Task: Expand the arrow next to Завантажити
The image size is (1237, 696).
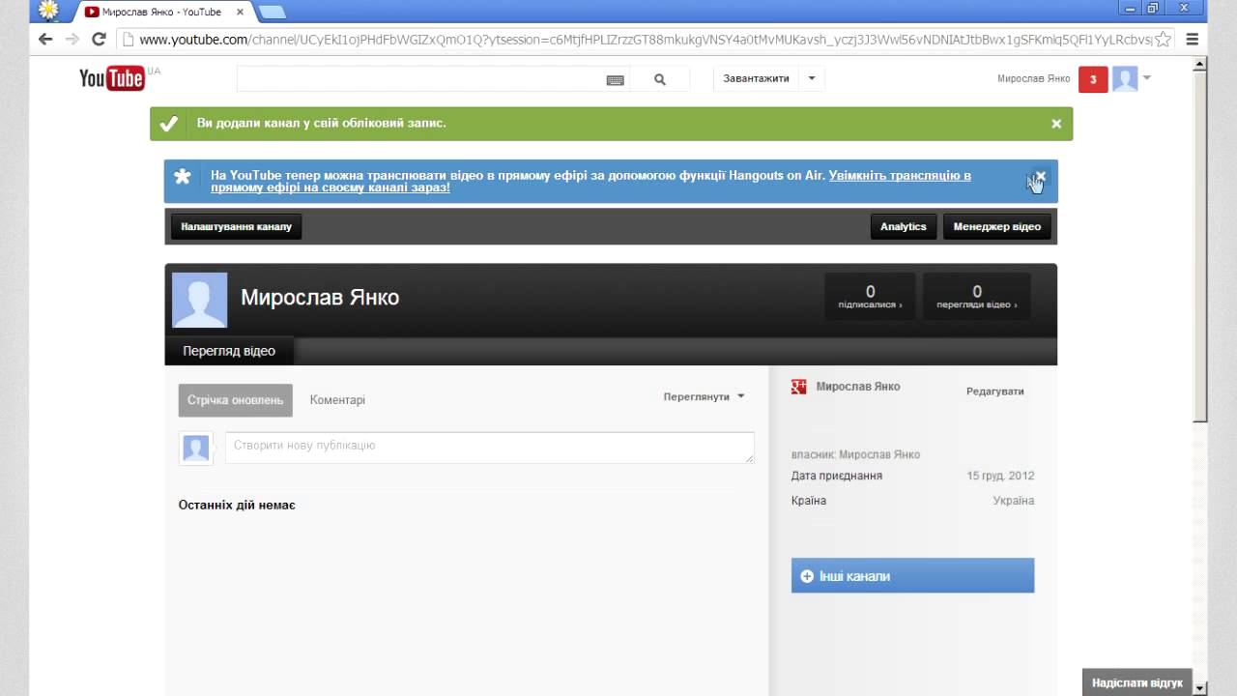Action: 812,79
